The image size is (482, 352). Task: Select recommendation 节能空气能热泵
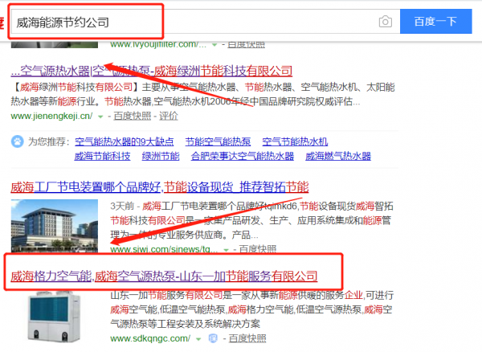pos(217,141)
